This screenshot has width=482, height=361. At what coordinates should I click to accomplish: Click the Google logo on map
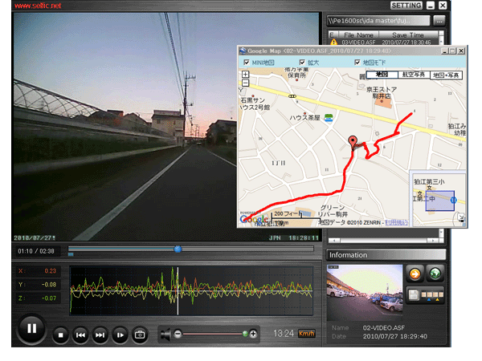pyautogui.click(x=254, y=219)
